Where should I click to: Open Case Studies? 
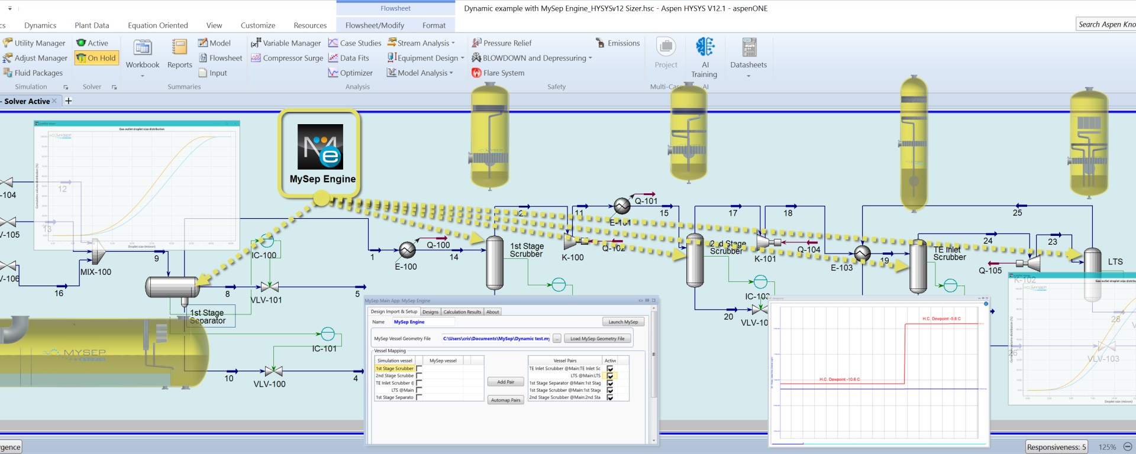[x=355, y=43]
